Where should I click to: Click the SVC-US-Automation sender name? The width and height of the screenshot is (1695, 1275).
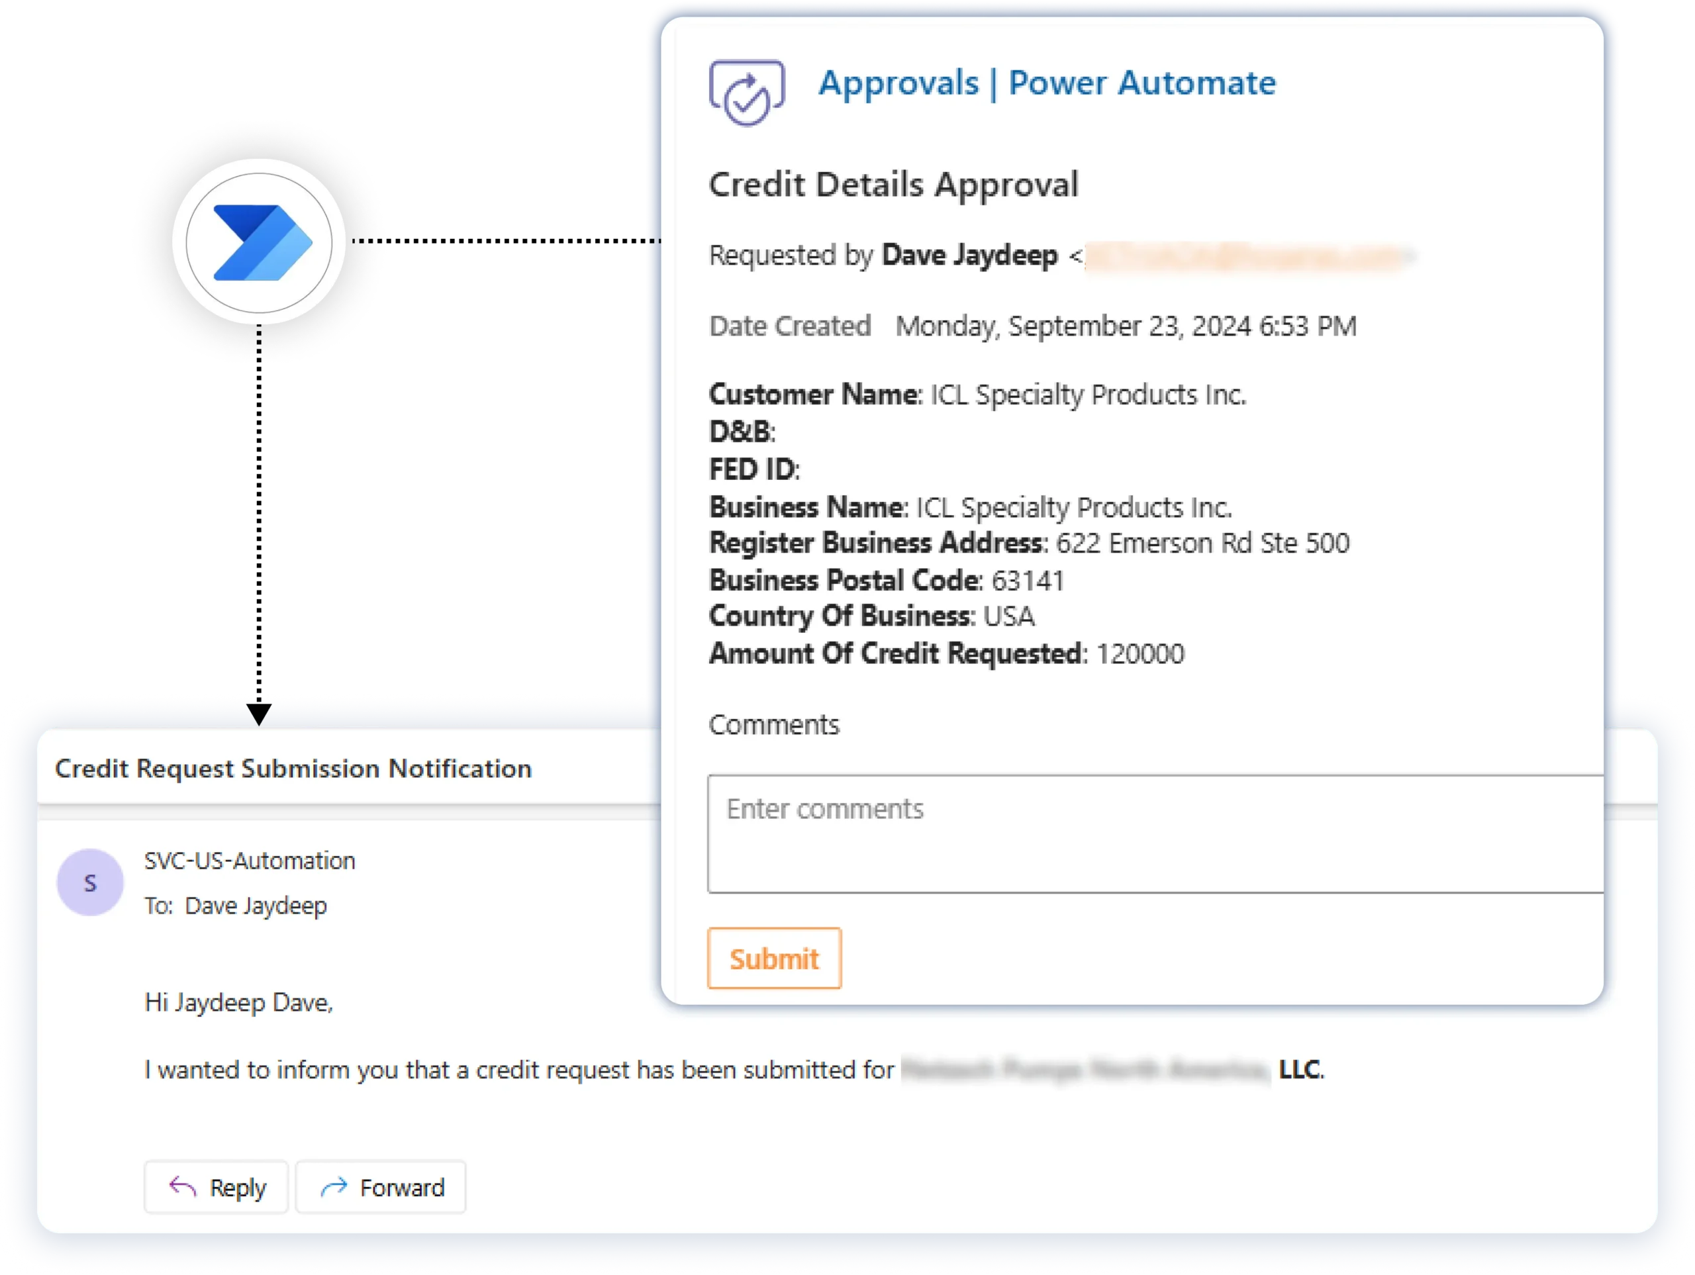pos(250,861)
